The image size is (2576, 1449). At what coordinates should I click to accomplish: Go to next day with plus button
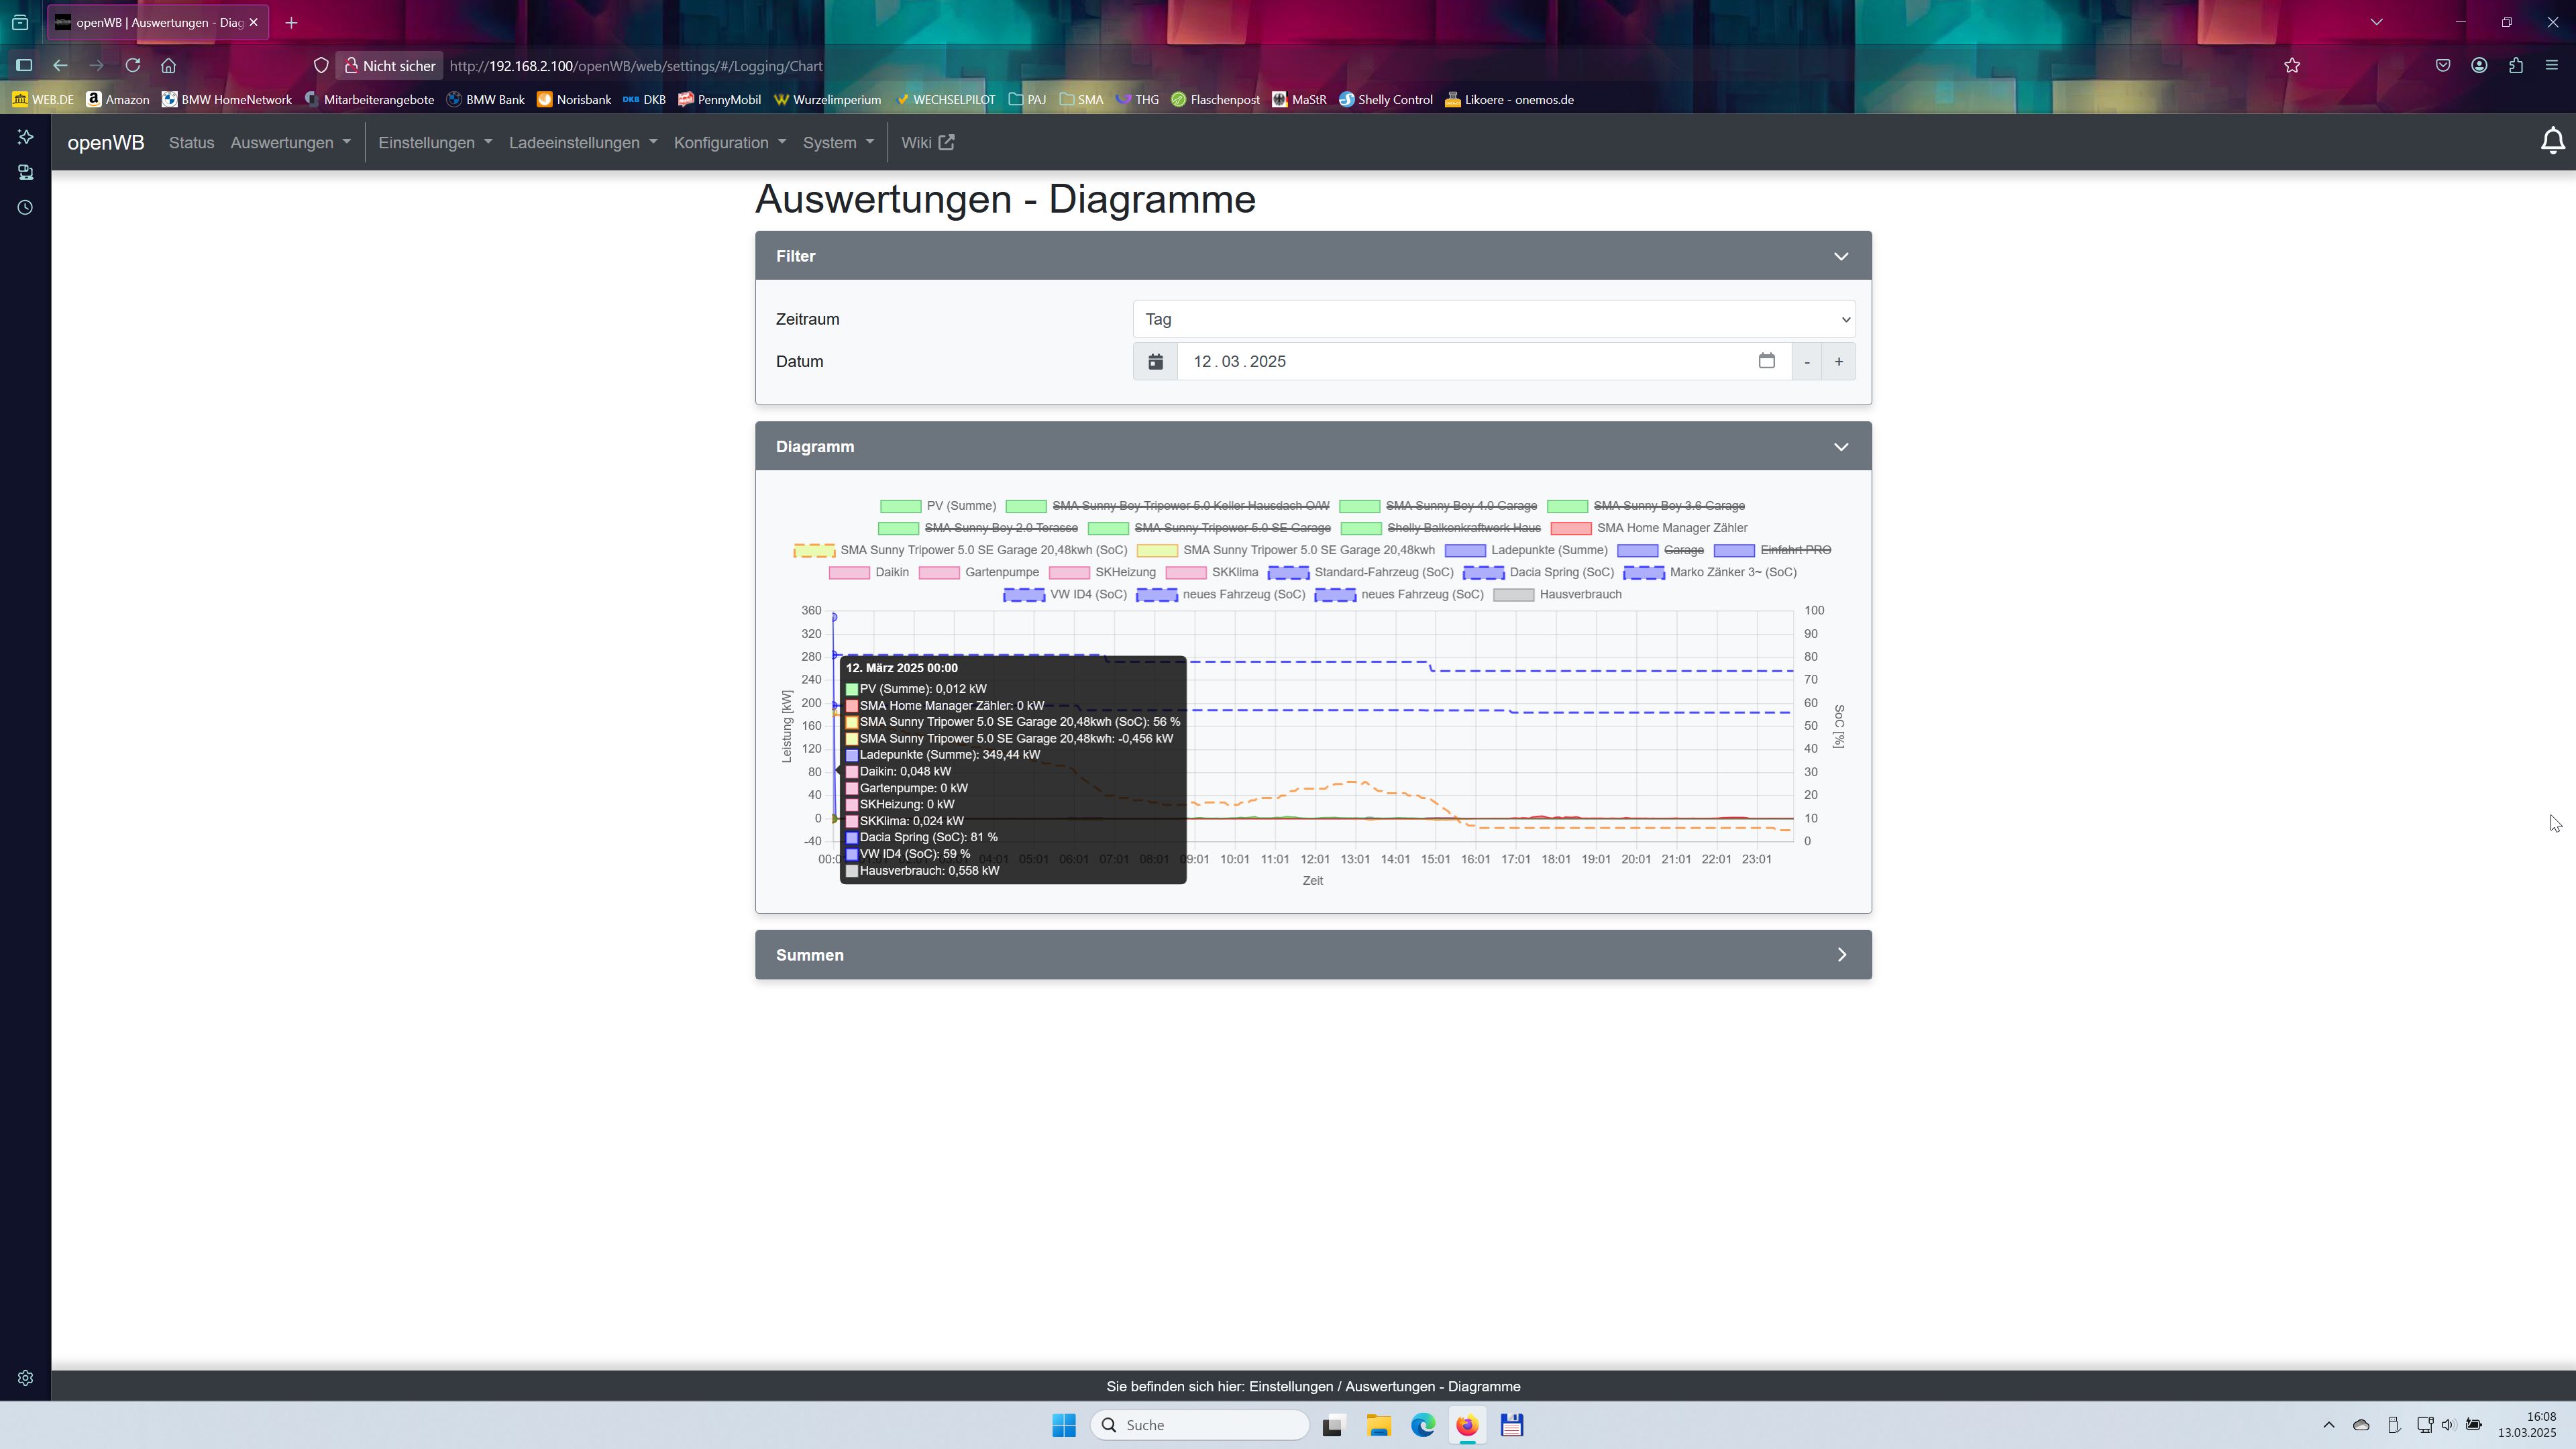click(1838, 362)
